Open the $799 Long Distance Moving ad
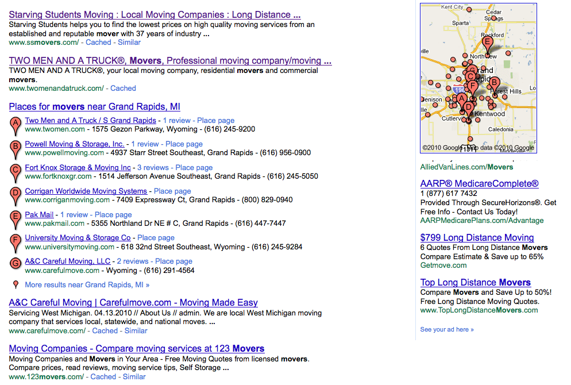Screen dimensions: 571x385 tap(477, 238)
